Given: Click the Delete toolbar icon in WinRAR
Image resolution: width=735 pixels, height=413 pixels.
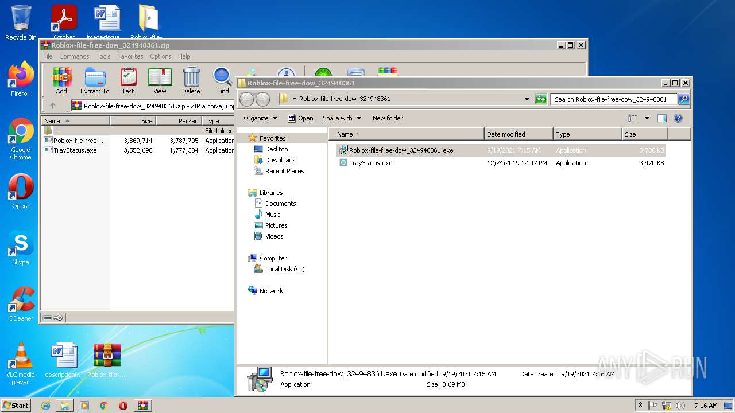Looking at the screenshot, I should click(191, 80).
